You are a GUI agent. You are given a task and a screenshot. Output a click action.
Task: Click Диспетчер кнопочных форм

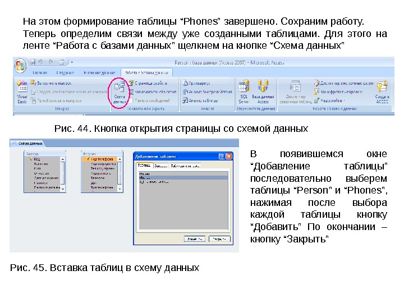coord(343,83)
